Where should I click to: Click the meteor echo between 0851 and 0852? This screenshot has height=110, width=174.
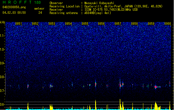[28, 86]
